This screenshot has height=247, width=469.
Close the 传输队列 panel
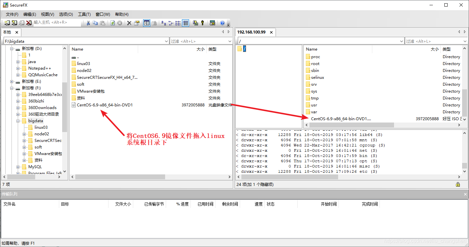[x=465, y=194]
